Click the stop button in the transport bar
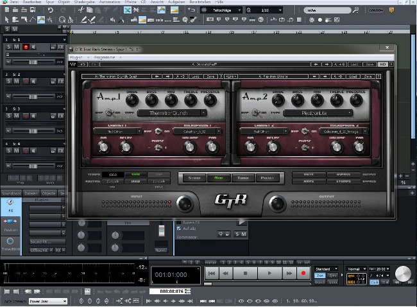Viewport: 417px width, 307px height. (245, 273)
